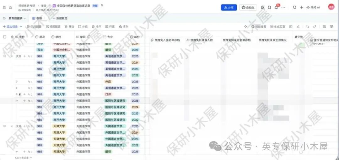
Task: Click plus icon in 国别与区域研究 2025 row
Action: coord(24,101)
